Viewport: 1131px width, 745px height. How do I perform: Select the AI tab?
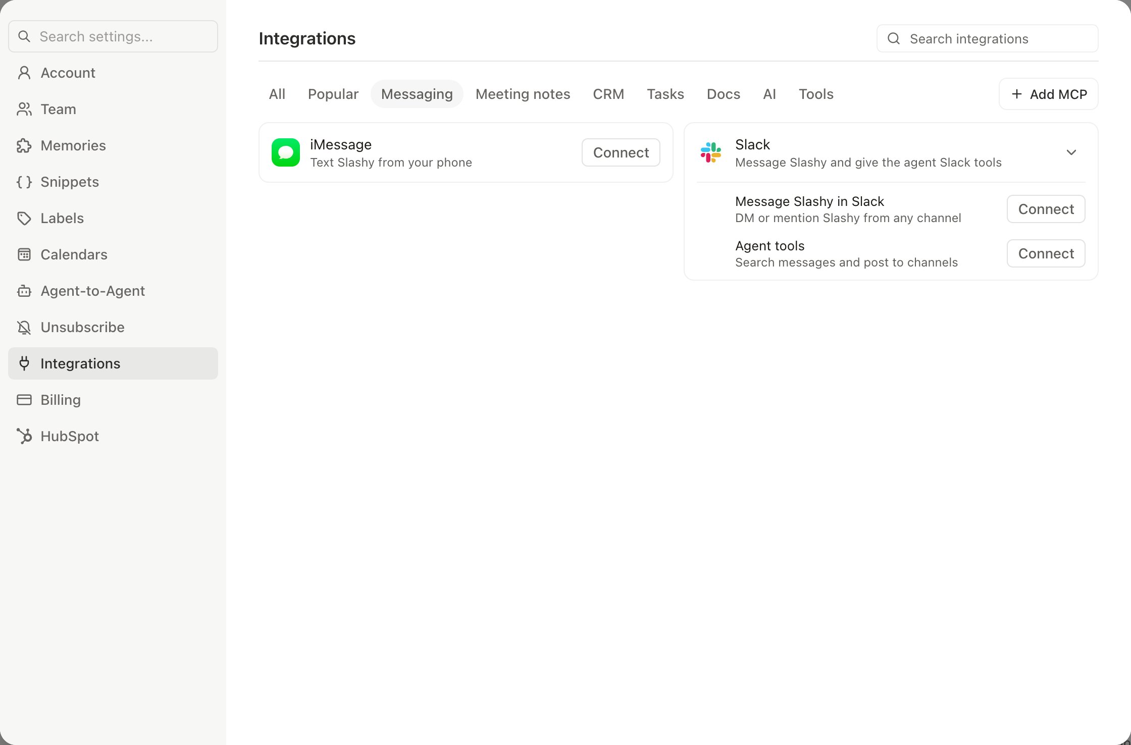[x=769, y=94]
